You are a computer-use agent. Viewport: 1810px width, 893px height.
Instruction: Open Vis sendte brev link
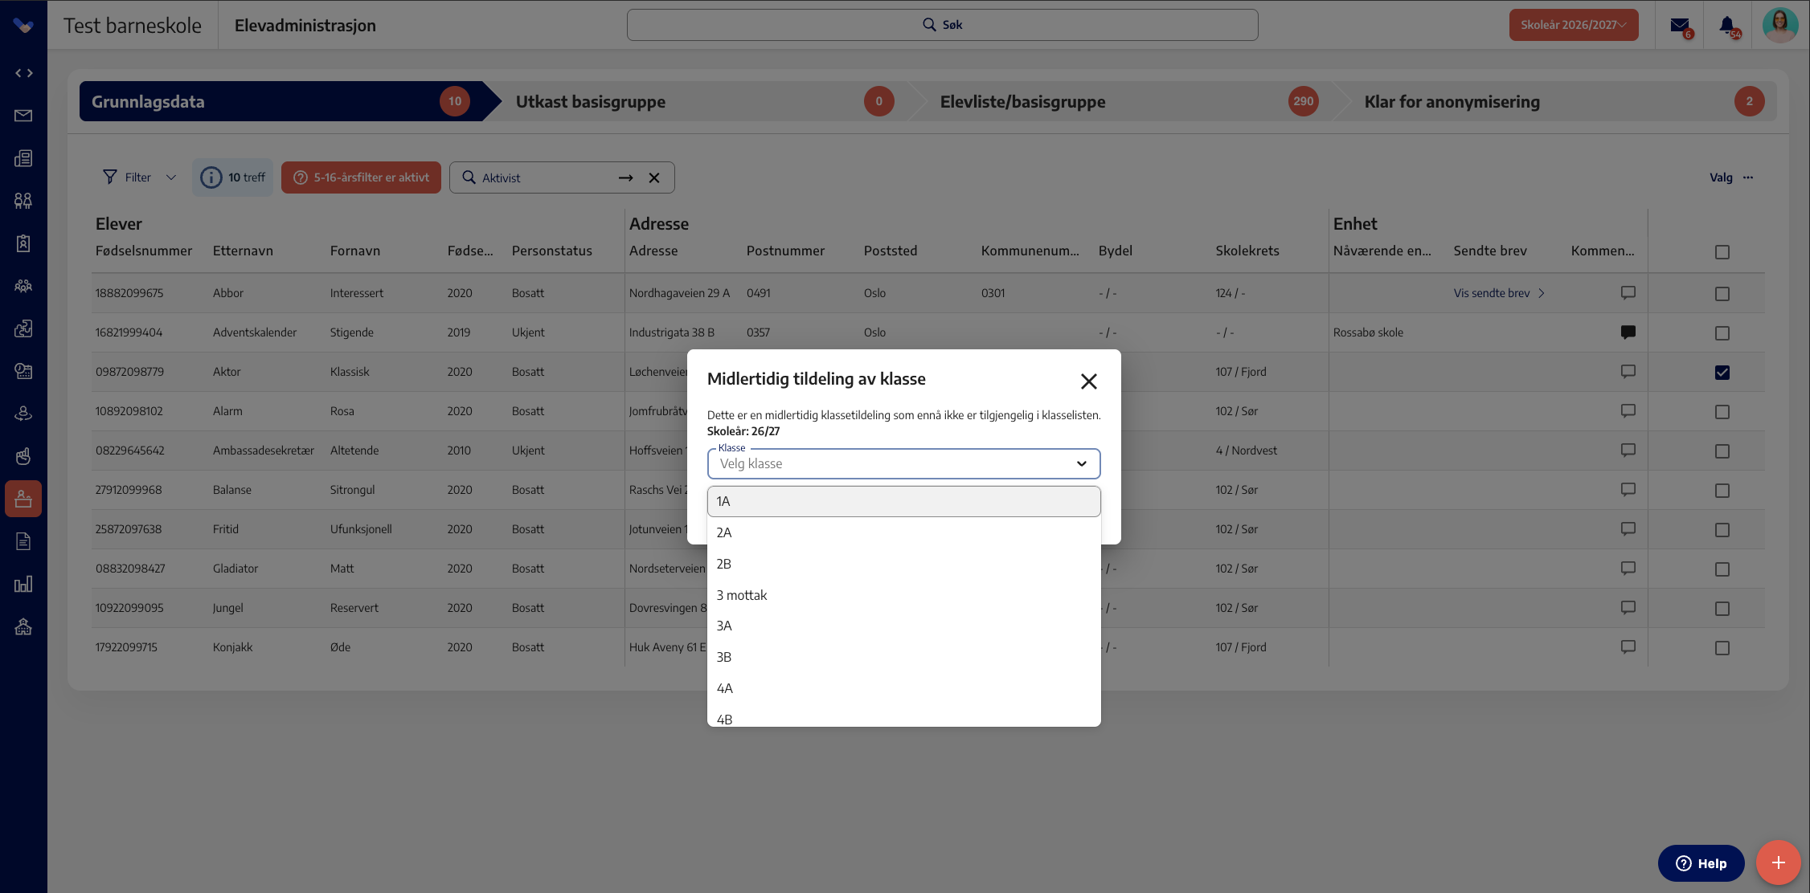pos(1499,293)
